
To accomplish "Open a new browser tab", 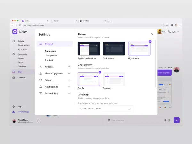I will pyautogui.click(x=110, y=21).
